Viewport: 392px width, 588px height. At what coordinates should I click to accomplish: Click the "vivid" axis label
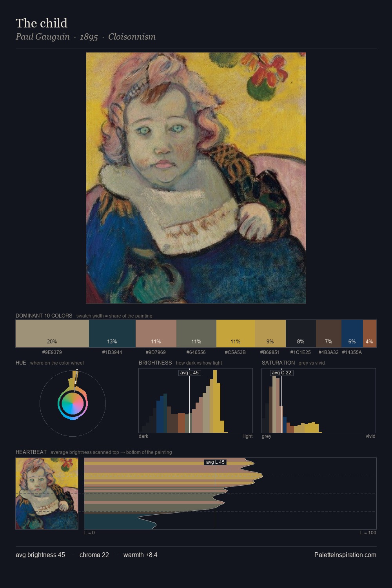tap(370, 436)
